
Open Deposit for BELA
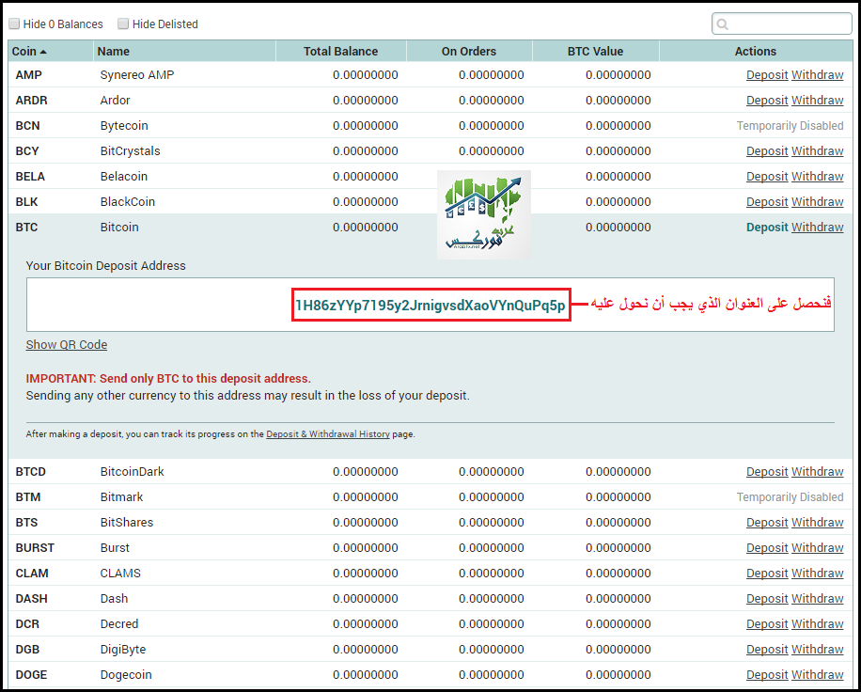point(767,177)
